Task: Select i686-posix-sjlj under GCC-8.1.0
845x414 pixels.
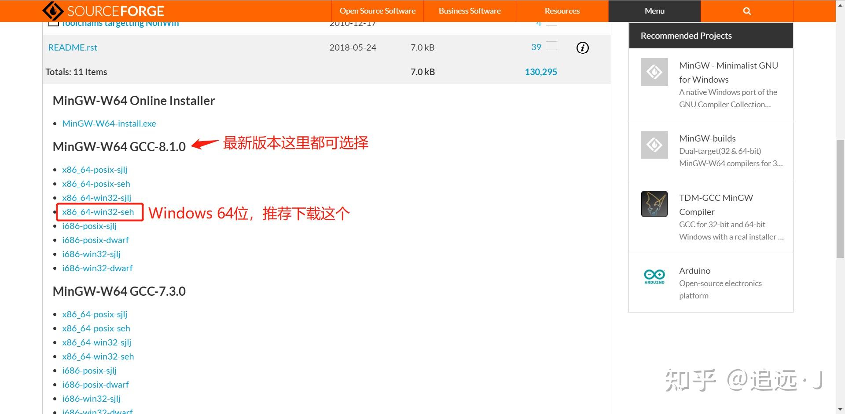Action: 89,226
